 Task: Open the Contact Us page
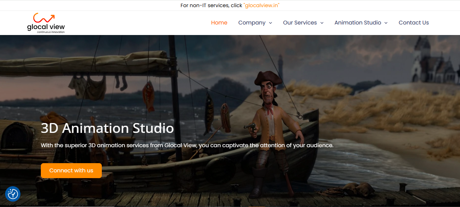[x=414, y=23]
